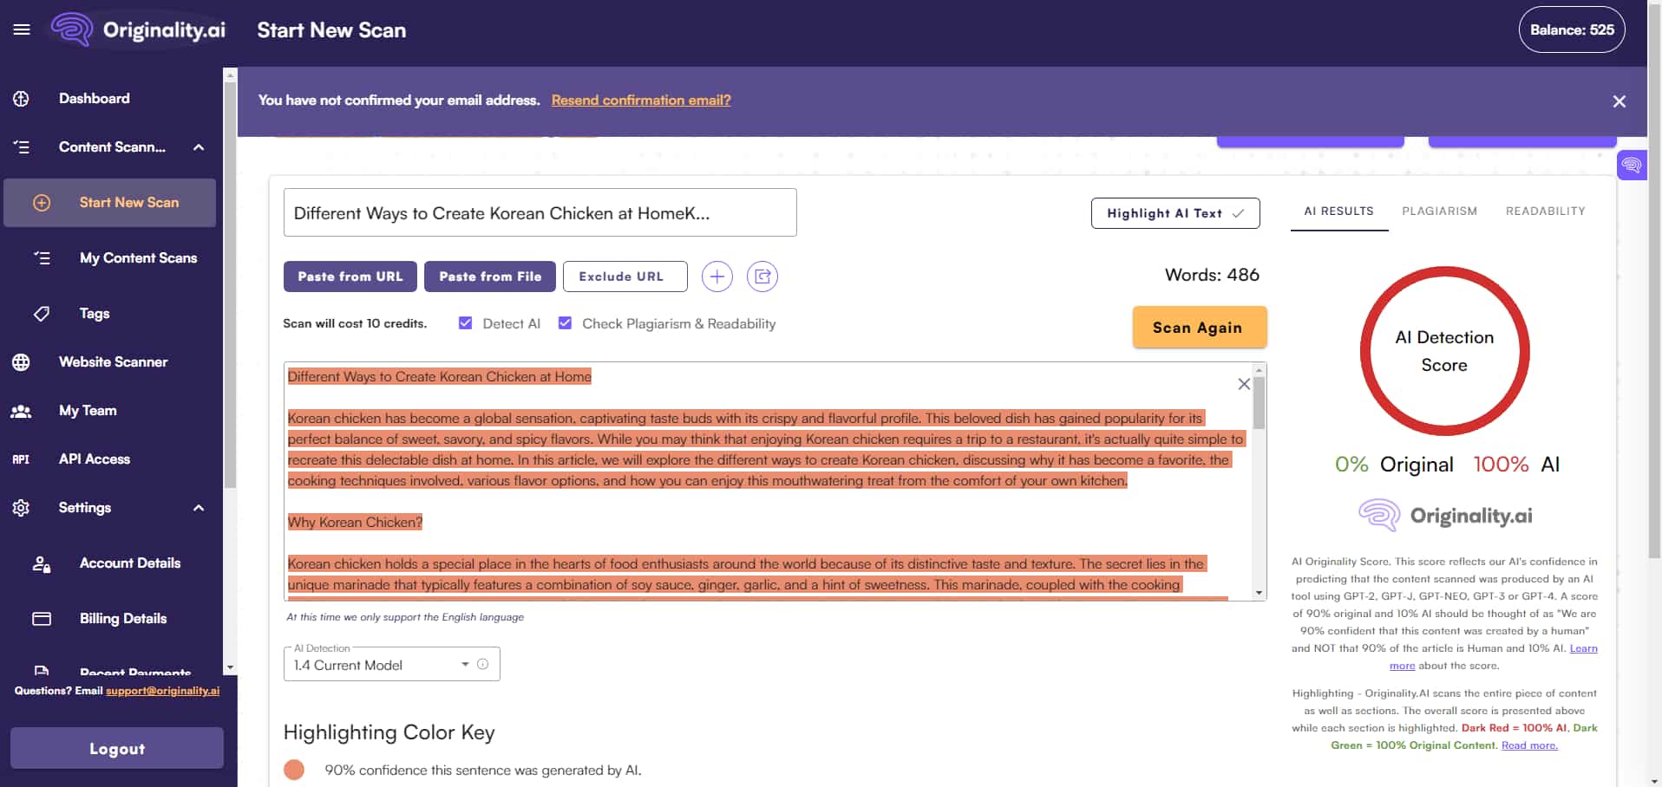Open the READABILITY tab
Screen dimensions: 1662x787
(x=1545, y=211)
